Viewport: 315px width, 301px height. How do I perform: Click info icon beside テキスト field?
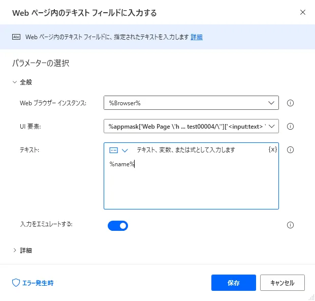[x=291, y=150]
